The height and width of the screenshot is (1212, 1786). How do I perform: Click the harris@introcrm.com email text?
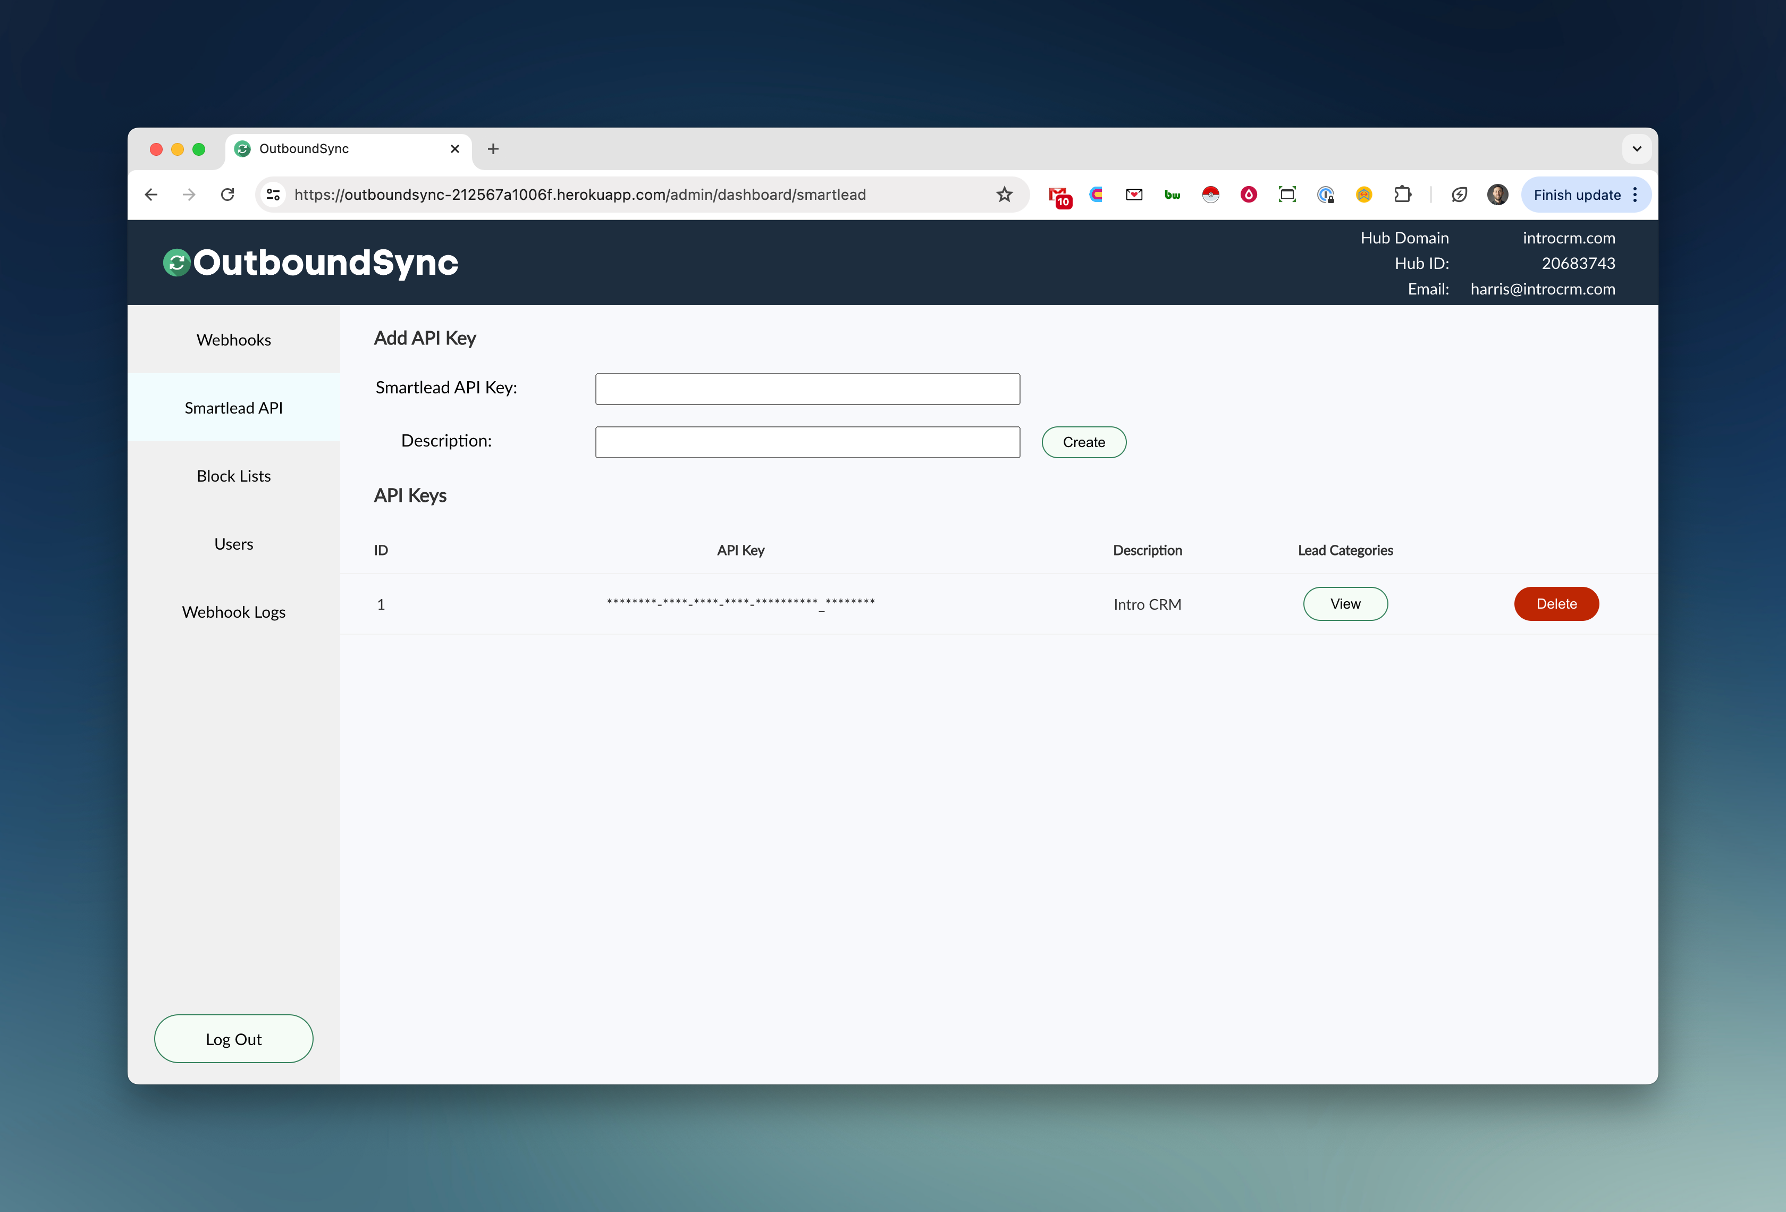click(x=1543, y=289)
